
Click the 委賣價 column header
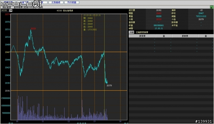[185, 36]
